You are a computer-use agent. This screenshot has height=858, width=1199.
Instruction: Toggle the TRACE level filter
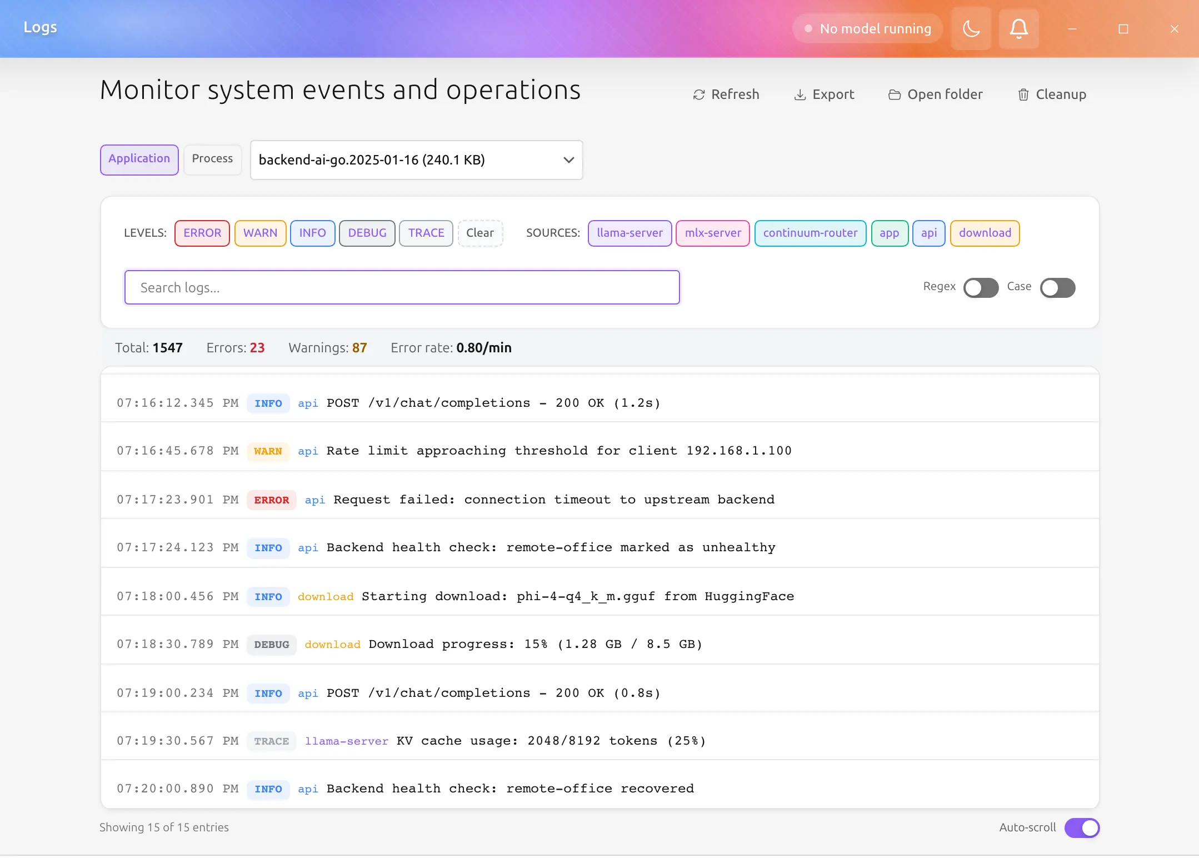[x=426, y=233]
